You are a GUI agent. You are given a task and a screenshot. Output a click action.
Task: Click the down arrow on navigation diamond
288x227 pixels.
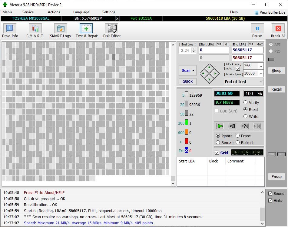pyautogui.click(x=209, y=80)
